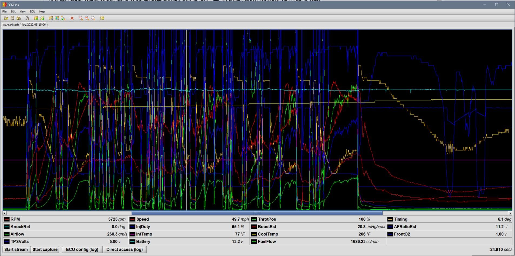Screen dimensions: 515x256
Task: Close the ECMLink window
Action: click(509, 5)
